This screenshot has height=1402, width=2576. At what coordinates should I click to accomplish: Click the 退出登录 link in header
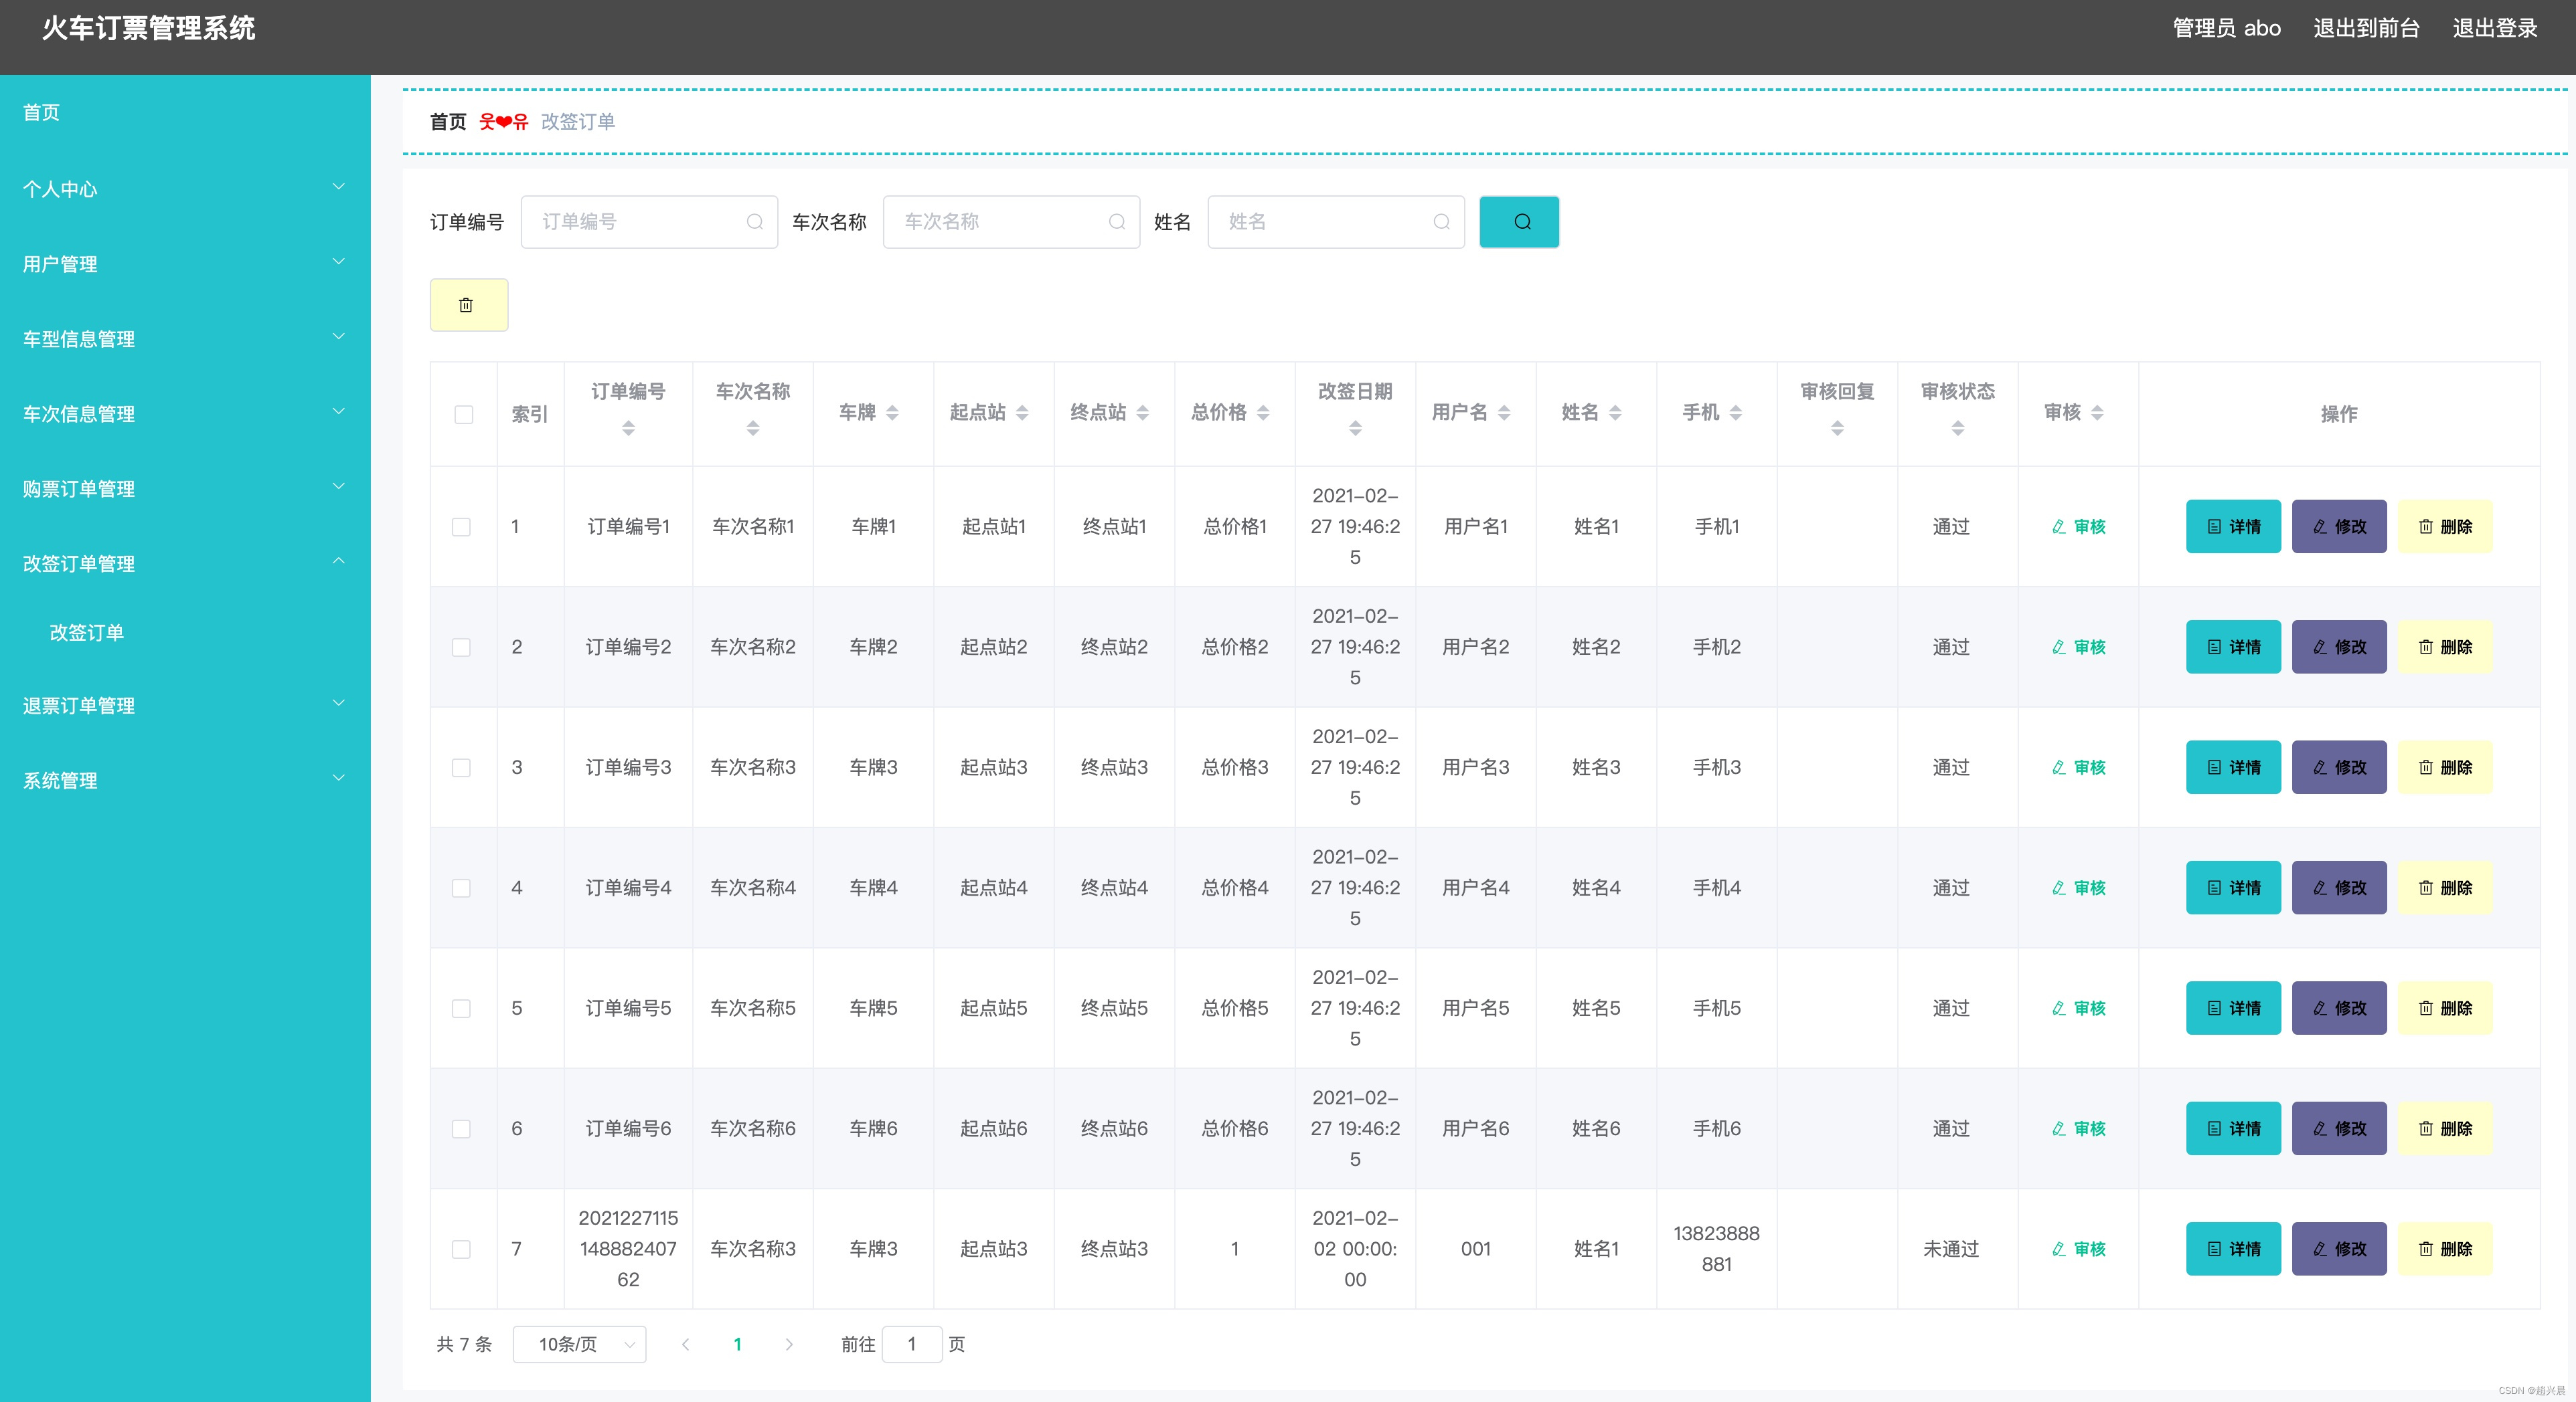[2494, 28]
